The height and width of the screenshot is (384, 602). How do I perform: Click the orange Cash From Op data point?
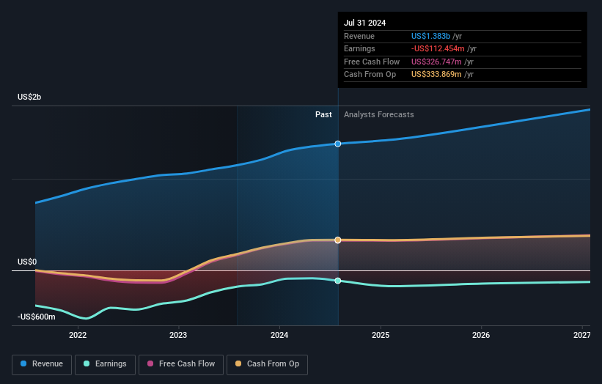click(x=338, y=240)
